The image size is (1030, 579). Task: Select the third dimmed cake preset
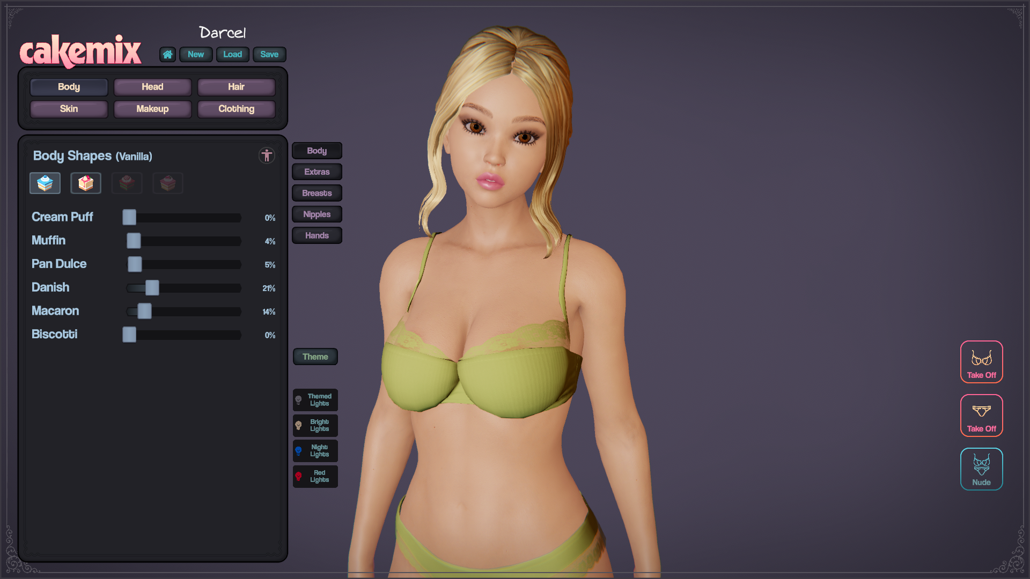tap(127, 183)
